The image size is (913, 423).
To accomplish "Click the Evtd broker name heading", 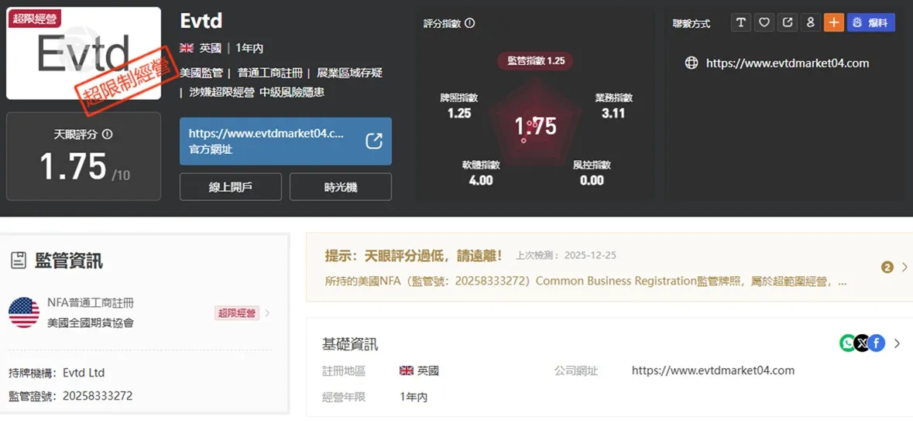I will pos(201,21).
